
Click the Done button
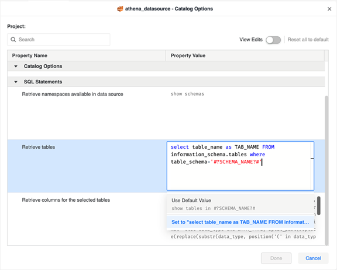point(276,258)
